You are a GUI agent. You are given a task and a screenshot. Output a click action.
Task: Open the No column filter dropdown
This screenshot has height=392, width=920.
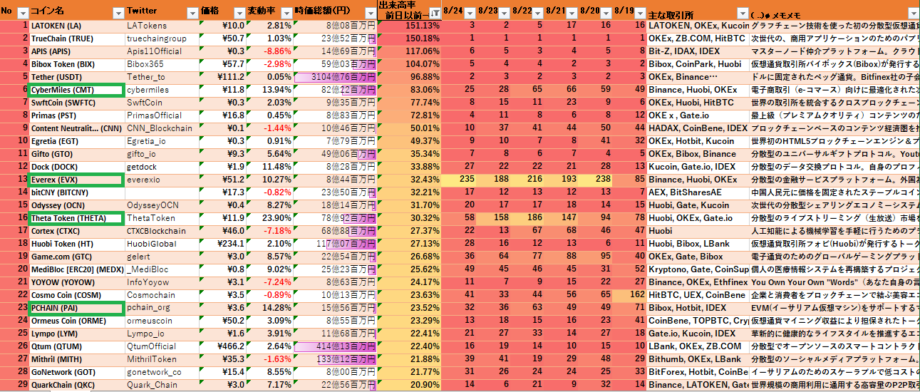point(21,13)
